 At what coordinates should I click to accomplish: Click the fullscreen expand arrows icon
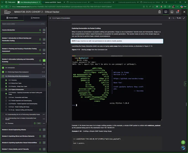184,18
